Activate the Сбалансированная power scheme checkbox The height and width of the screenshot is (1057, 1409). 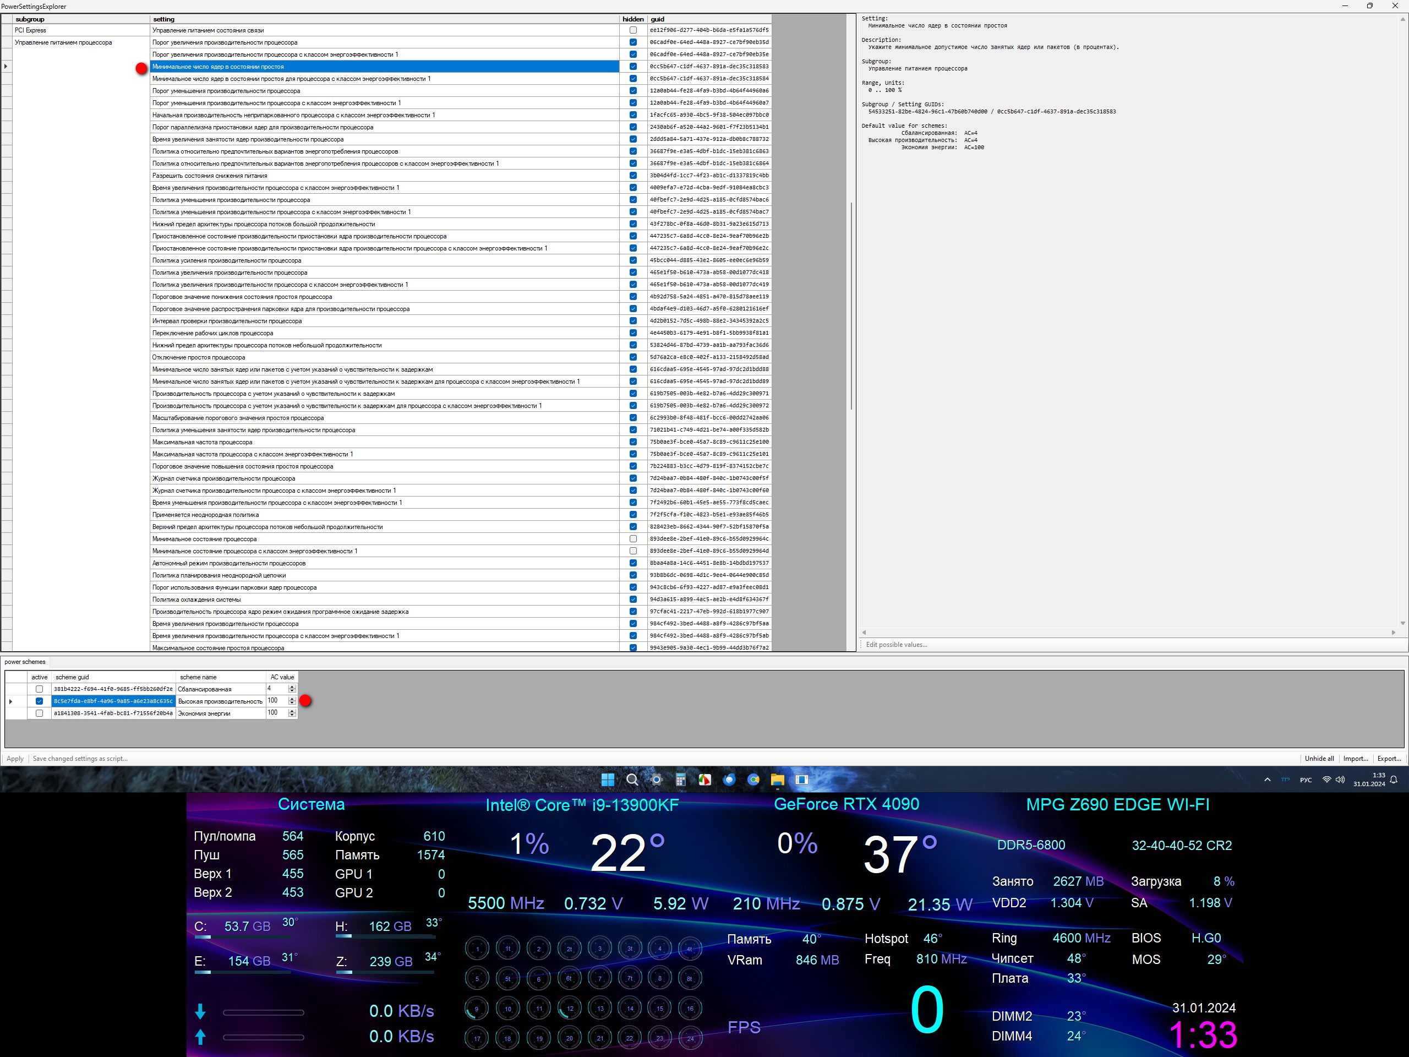pyautogui.click(x=40, y=689)
